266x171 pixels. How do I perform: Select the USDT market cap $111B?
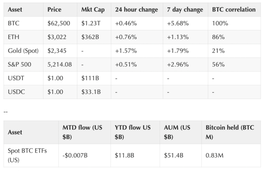point(90,78)
